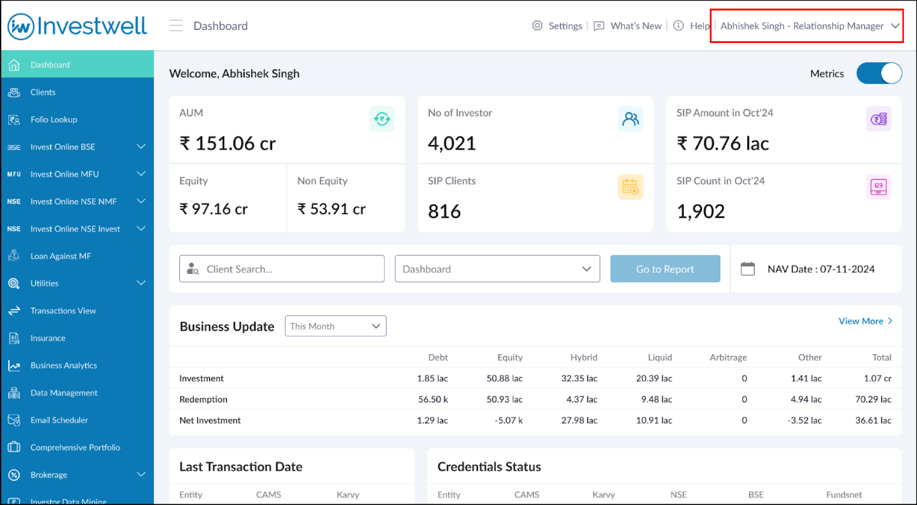The image size is (917, 505).
Task: Click the Non Equity value ₹ 53.91 cr
Action: pos(331,209)
